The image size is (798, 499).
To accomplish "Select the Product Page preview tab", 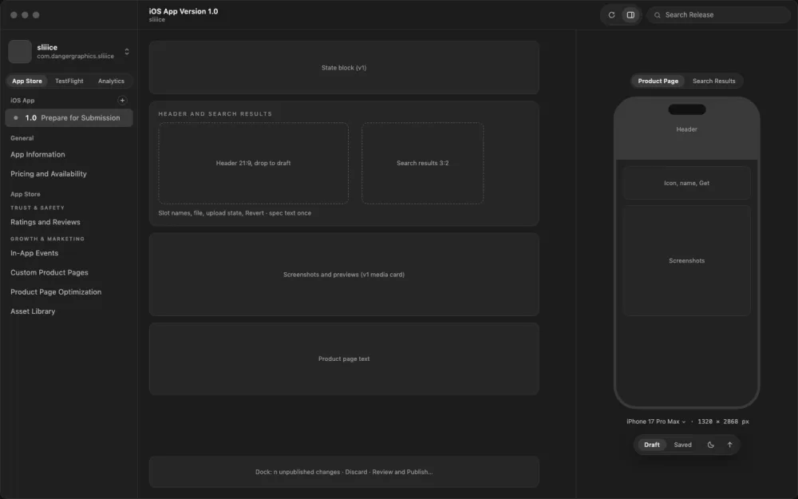I will pos(658,81).
